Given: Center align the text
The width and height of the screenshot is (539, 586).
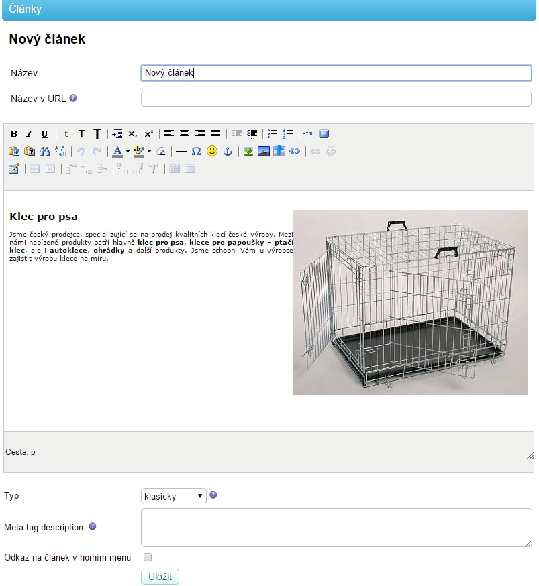Looking at the screenshot, I should click(184, 133).
